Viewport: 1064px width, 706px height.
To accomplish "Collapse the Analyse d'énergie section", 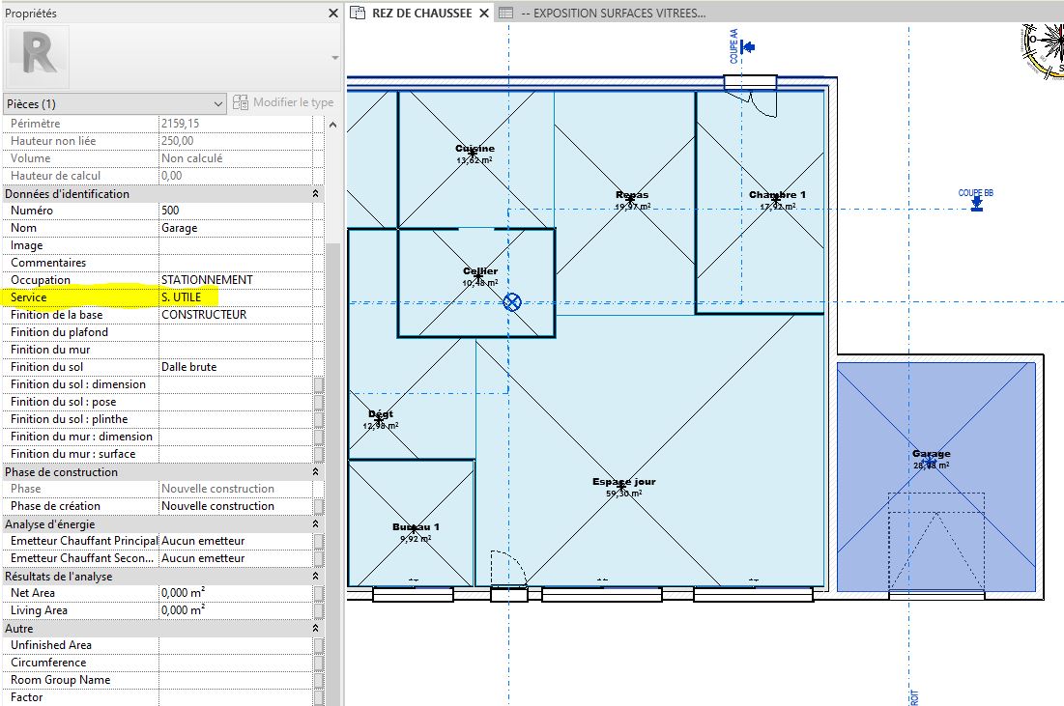I will (316, 524).
